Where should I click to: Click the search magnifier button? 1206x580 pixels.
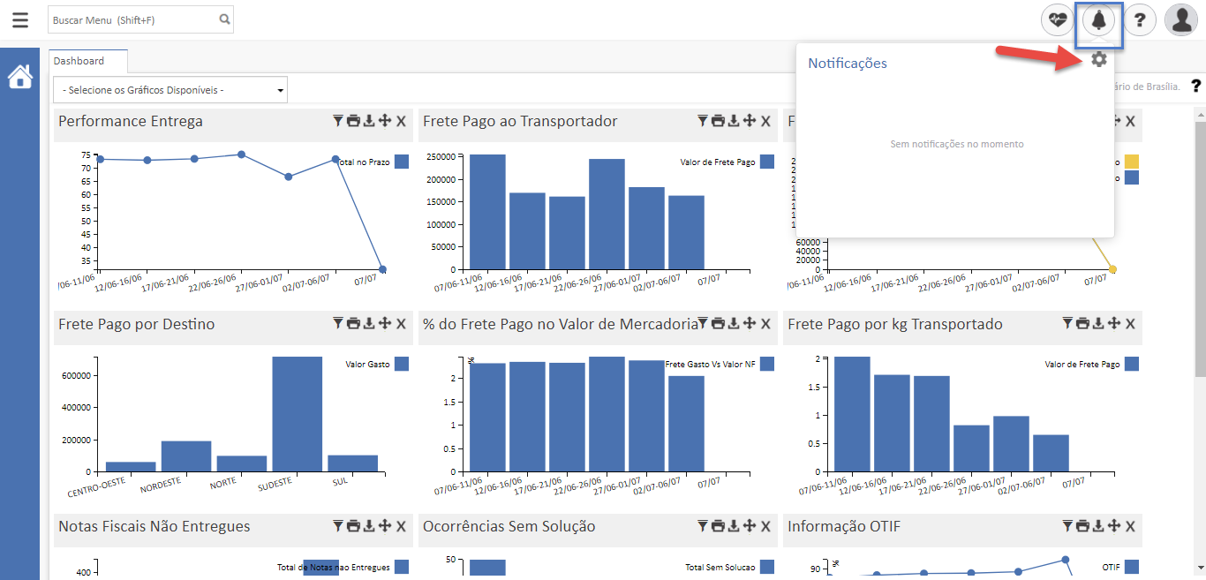pos(224,19)
